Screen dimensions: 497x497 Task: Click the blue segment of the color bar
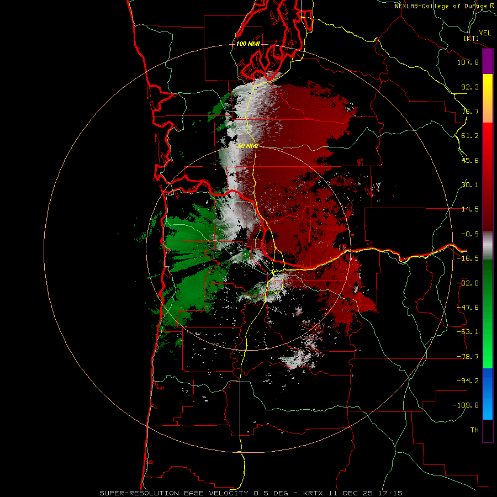coord(488,394)
